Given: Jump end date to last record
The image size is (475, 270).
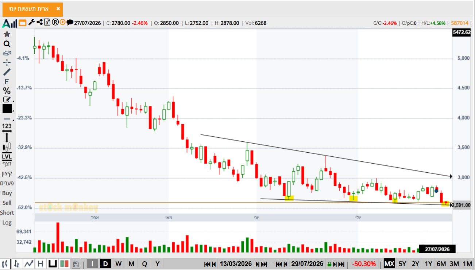Looking at the screenshot, I should [x=341, y=264].
